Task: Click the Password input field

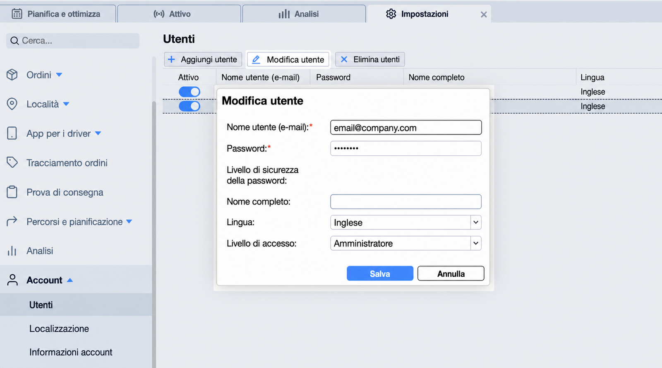Action: pos(406,148)
